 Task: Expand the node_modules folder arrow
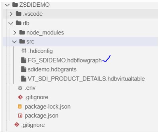tap(15, 33)
